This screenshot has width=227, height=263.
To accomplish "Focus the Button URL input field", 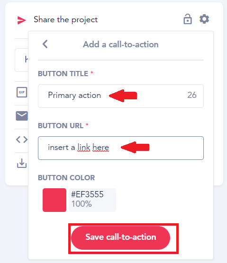I will (x=121, y=148).
